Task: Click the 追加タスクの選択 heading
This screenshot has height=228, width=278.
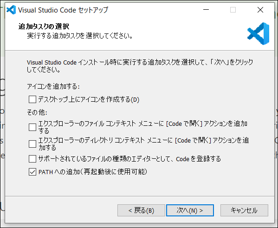Action: 44,26
